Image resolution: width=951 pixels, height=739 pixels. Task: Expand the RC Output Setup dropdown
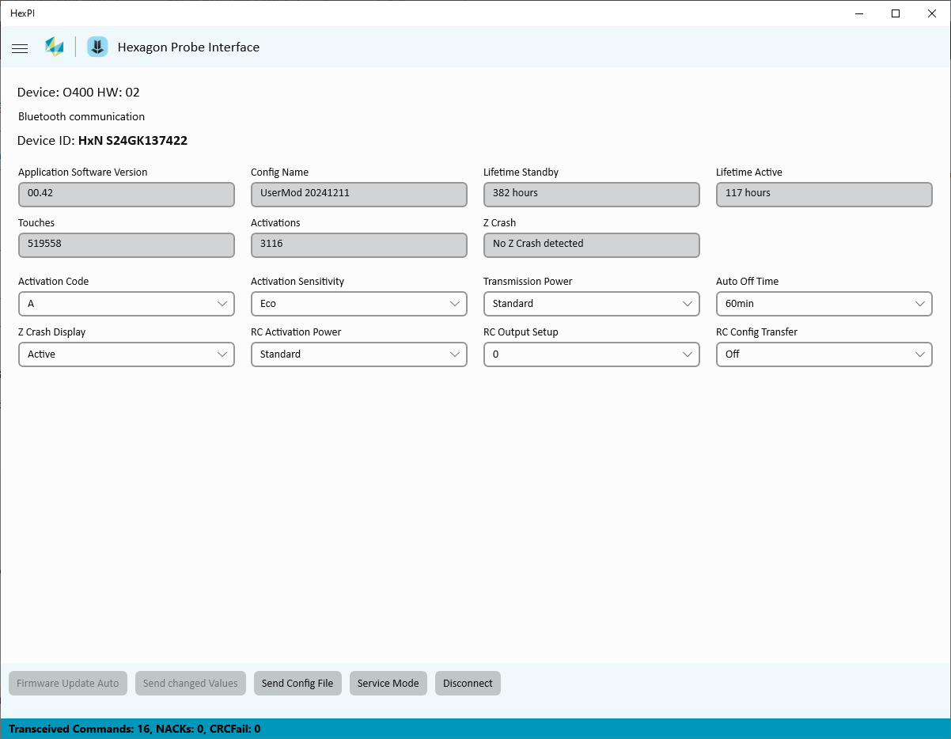592,354
